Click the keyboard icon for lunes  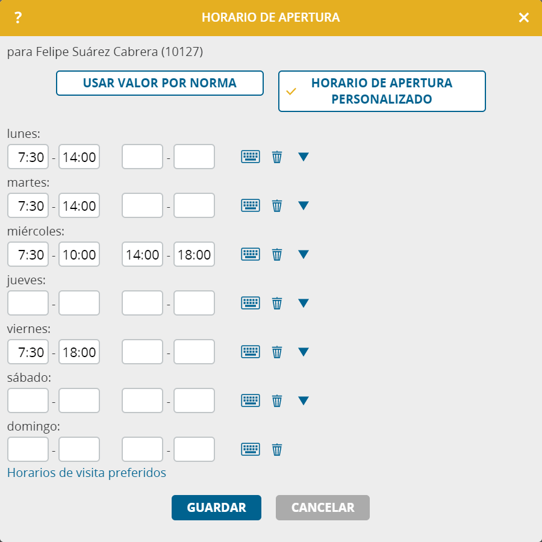coord(251,157)
